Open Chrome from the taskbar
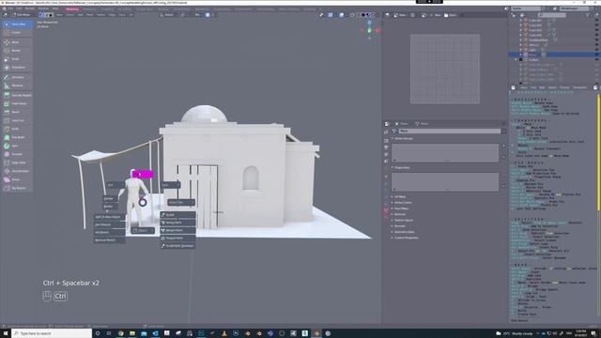The image size is (601, 338). [x=121, y=333]
